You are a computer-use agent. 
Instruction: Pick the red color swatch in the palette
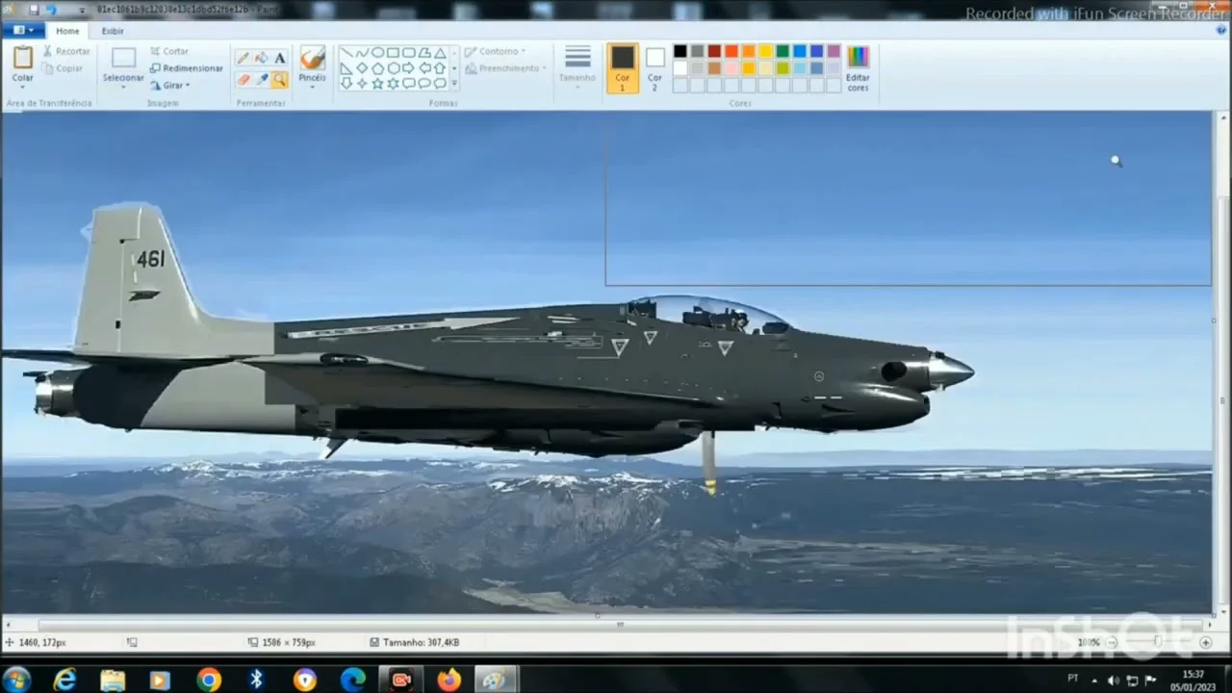coord(731,52)
